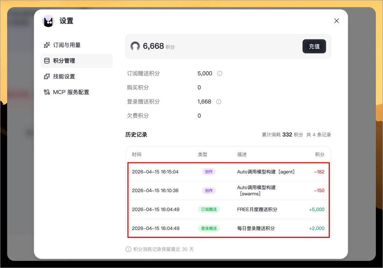Click info icon next to 登录赠送积分 1,668
The image size is (383, 268).
pos(219,102)
